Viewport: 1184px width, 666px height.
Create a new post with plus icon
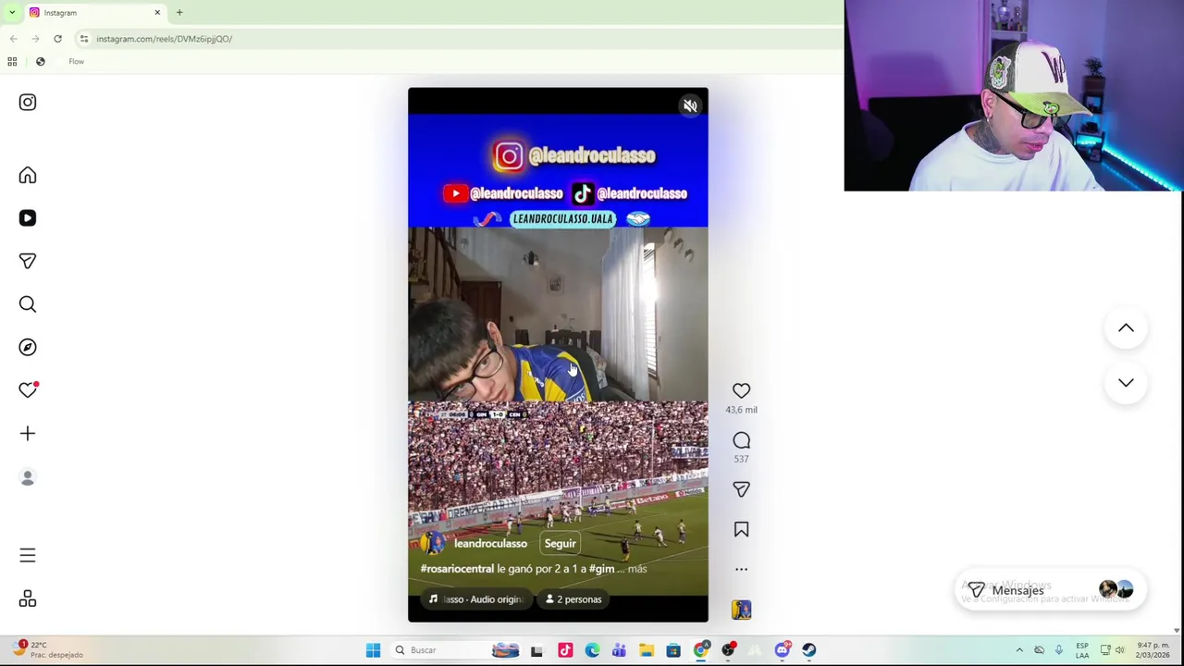click(x=28, y=434)
